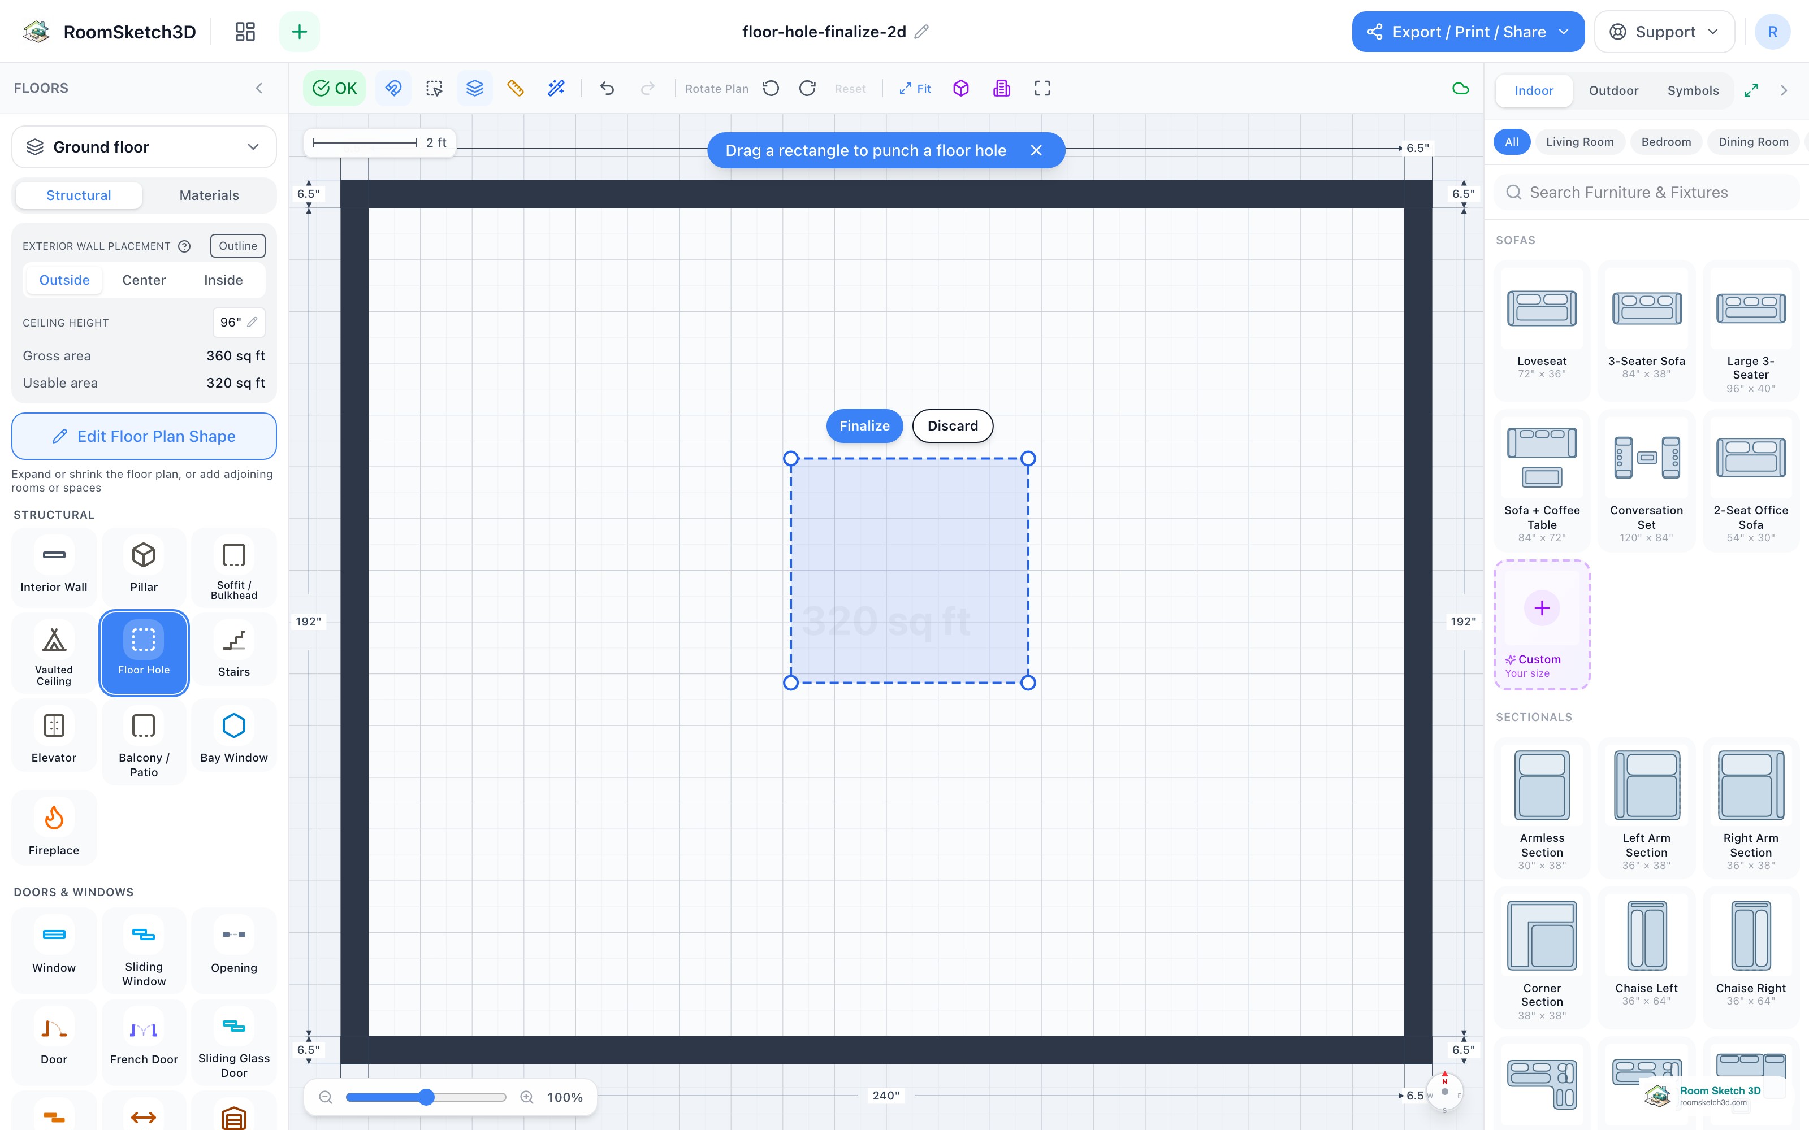1809x1130 pixels.
Task: Open the projects dashboard grid icon
Action: [245, 32]
